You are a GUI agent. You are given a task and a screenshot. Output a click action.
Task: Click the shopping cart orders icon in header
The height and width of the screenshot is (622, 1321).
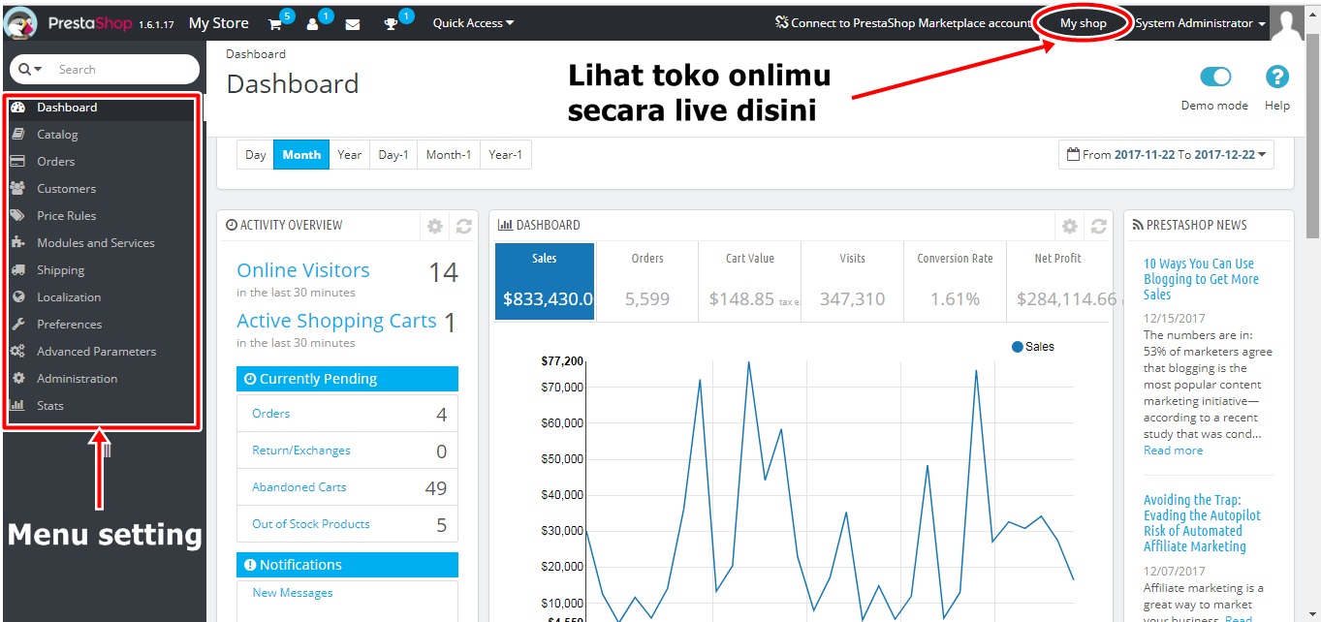point(274,23)
